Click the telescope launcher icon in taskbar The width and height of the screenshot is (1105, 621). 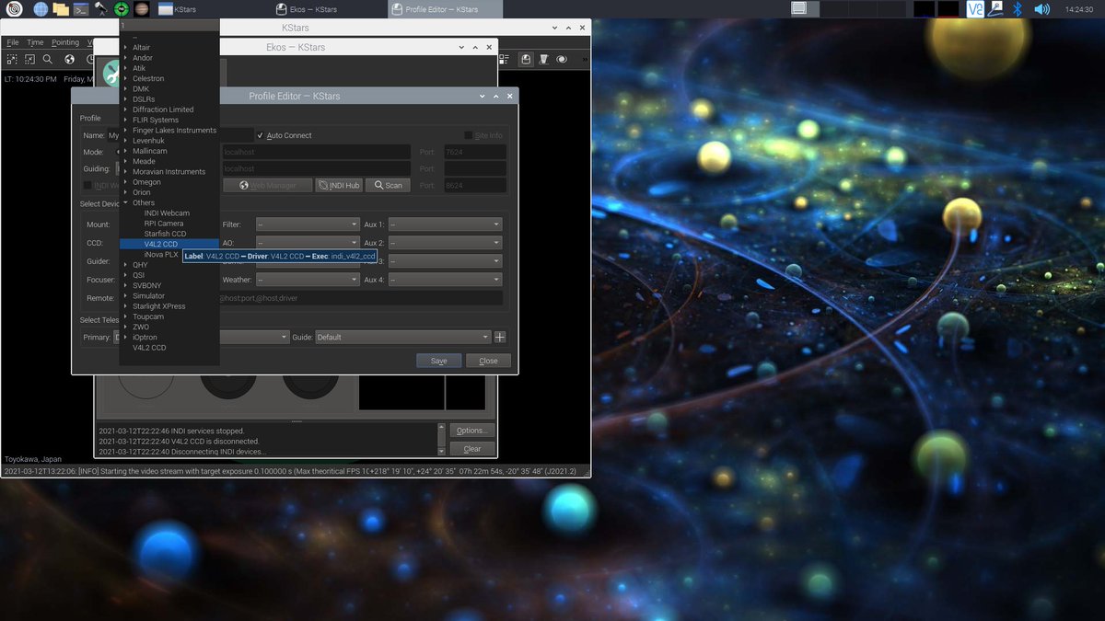[x=101, y=9]
